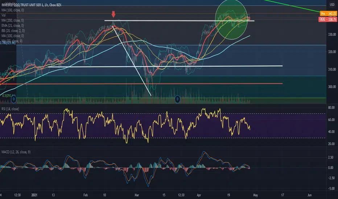Click 60.00 on the RSI scale
This screenshot has height=199, width=338.
coord(331,120)
